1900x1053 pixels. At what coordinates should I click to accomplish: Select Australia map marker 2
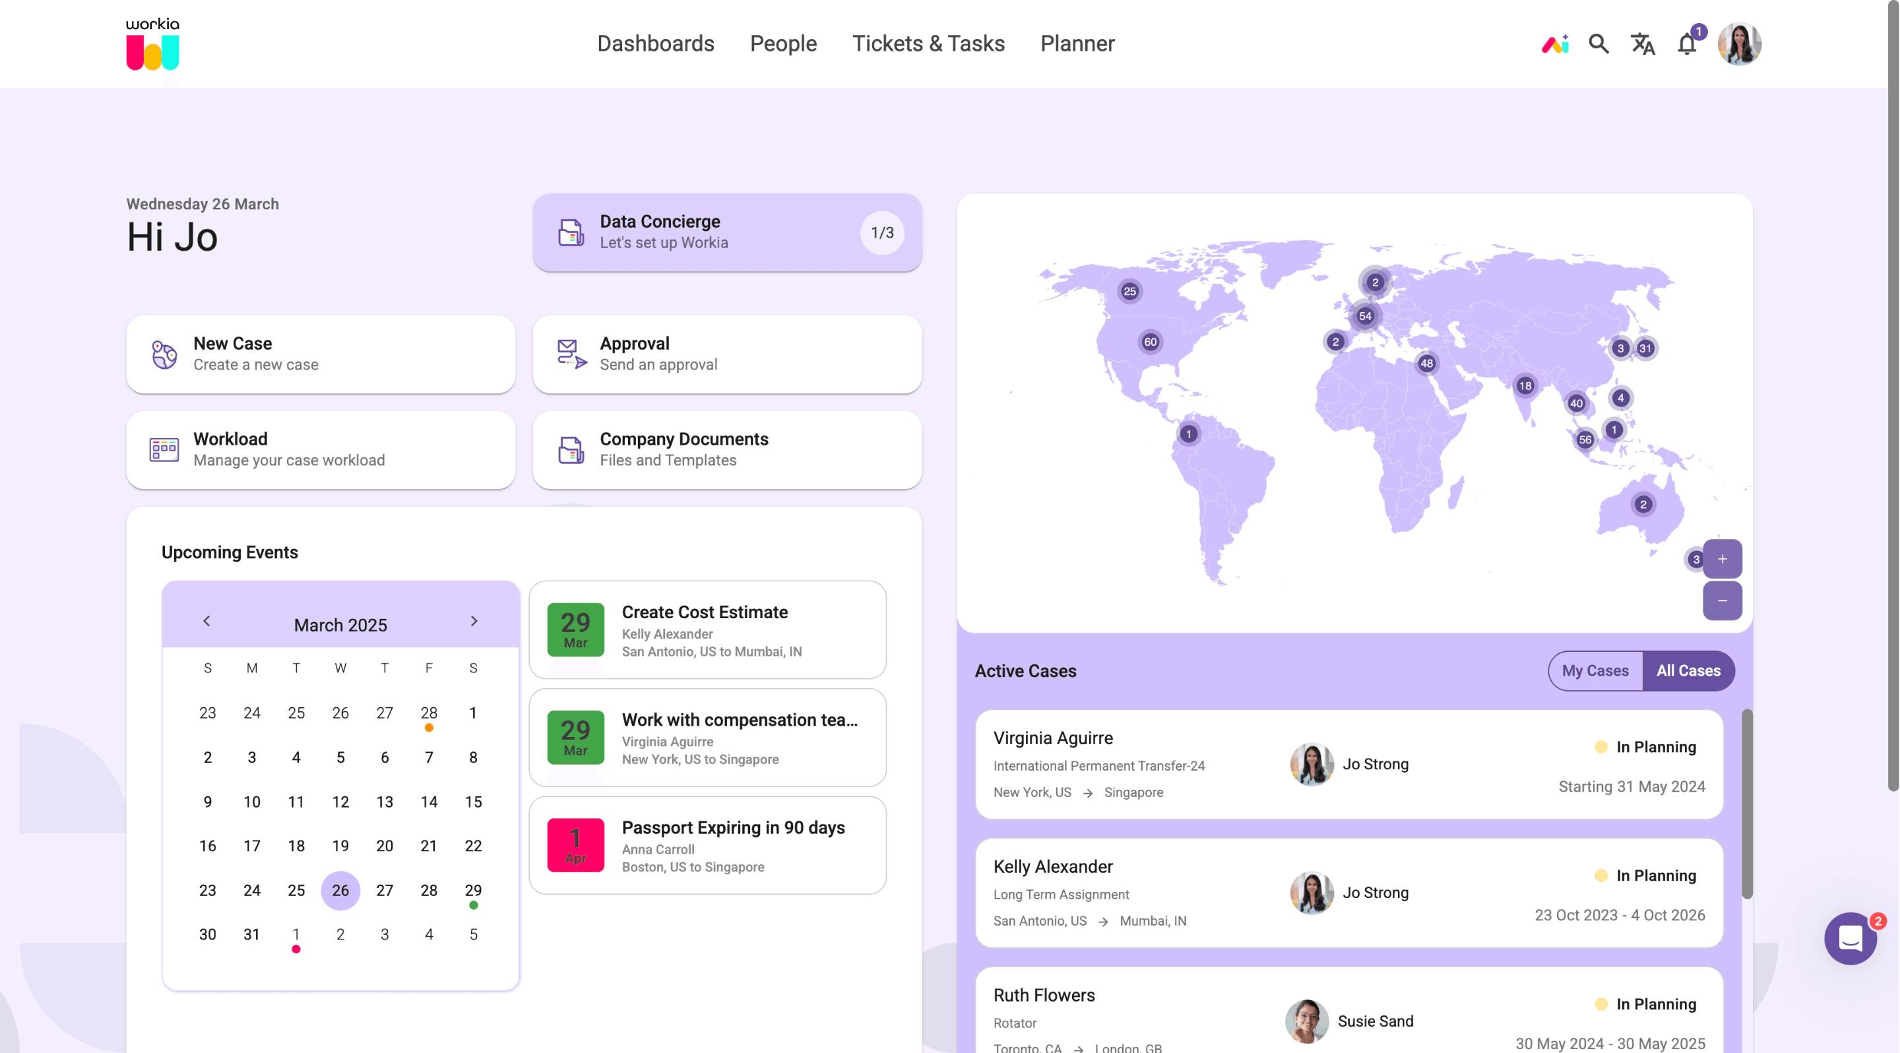point(1643,504)
